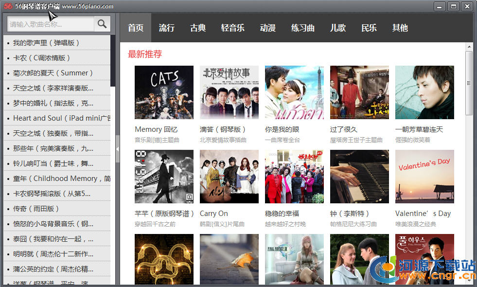The height and width of the screenshot is (287, 477).
Task: Open the CATS Memory album thumbnail
Action: tap(164, 92)
